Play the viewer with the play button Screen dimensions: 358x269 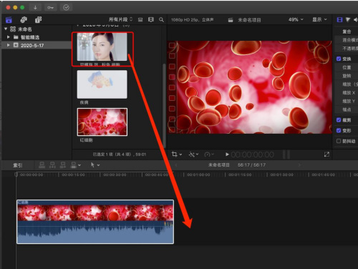(227, 155)
